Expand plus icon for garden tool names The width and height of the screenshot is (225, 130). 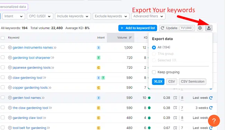(x=10, y=98)
